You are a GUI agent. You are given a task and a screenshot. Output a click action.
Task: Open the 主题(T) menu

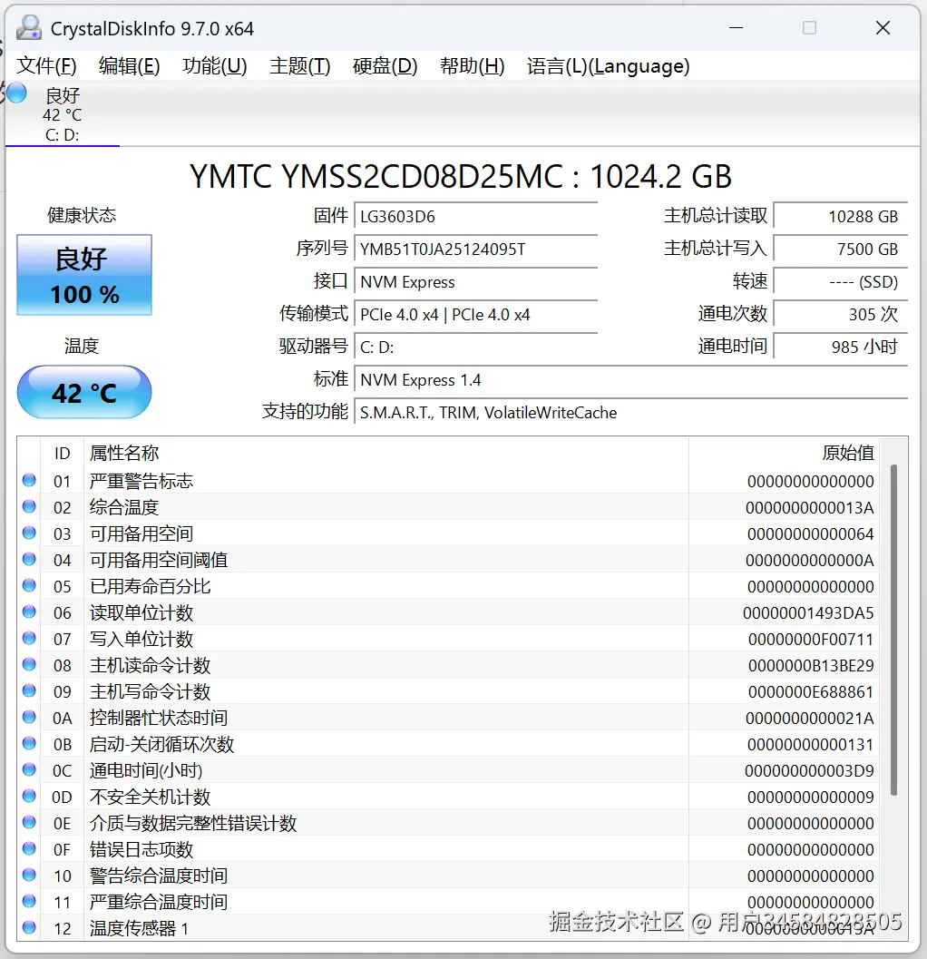pyautogui.click(x=299, y=66)
